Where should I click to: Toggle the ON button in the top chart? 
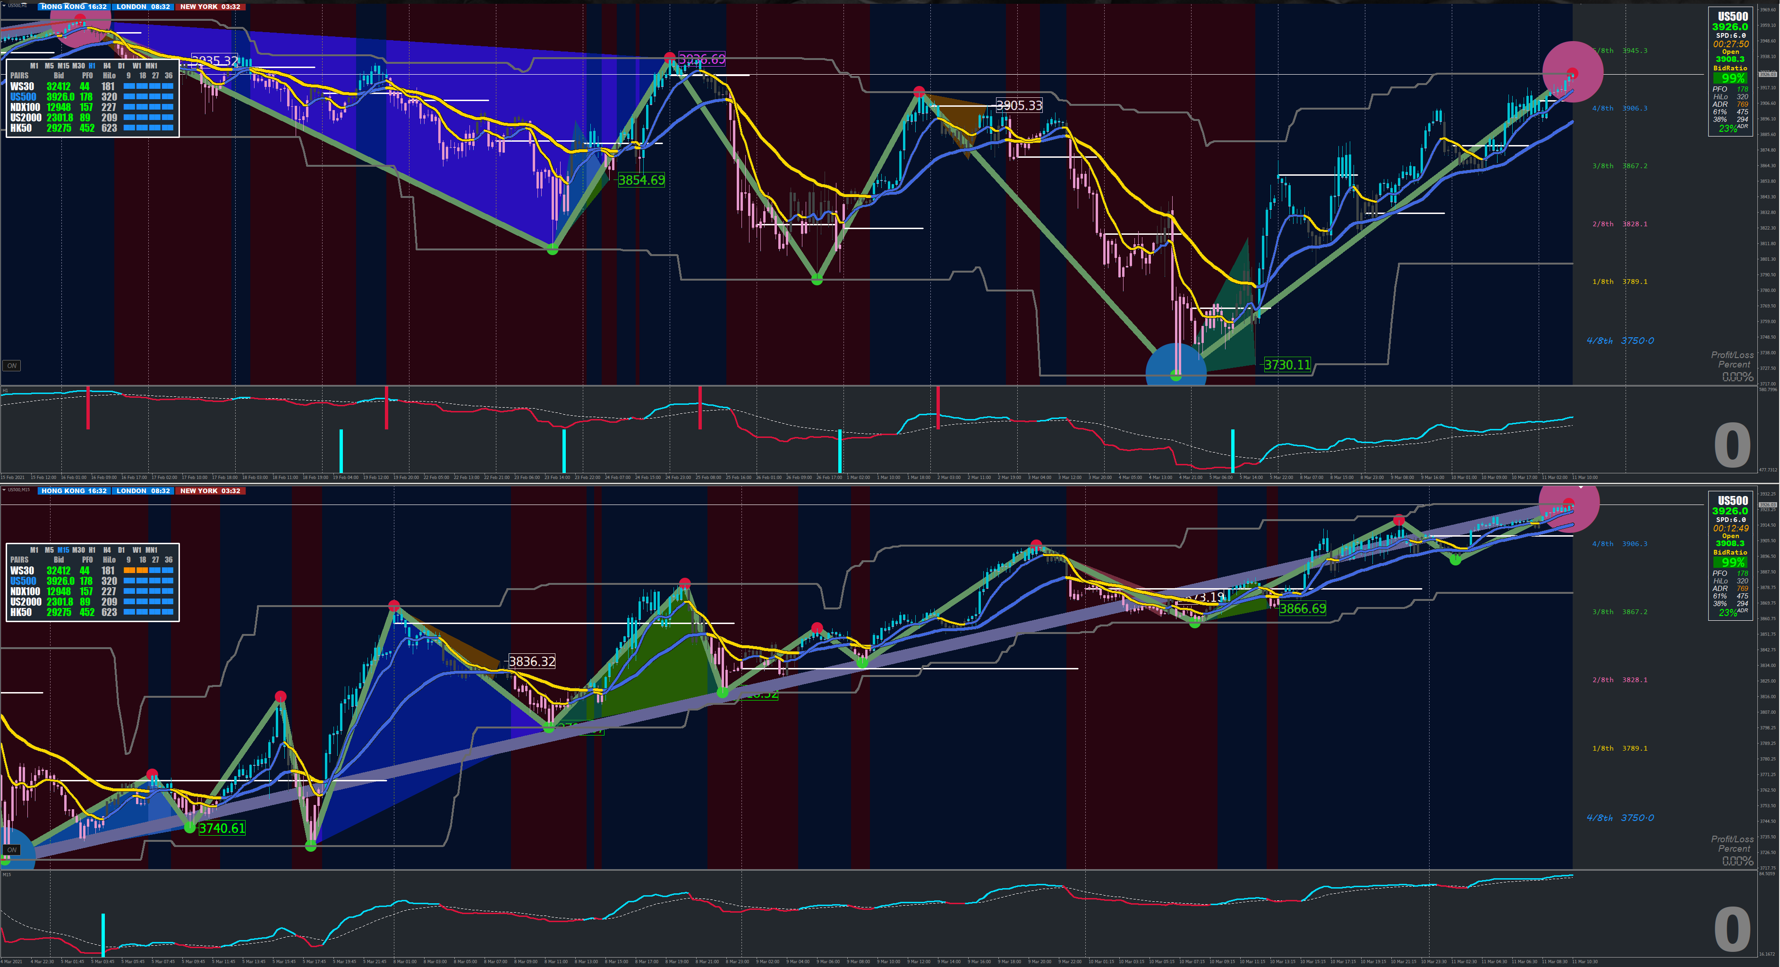tap(12, 366)
